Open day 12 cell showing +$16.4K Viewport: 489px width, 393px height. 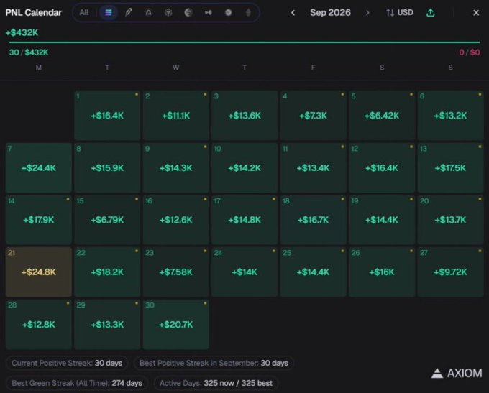[x=382, y=167]
